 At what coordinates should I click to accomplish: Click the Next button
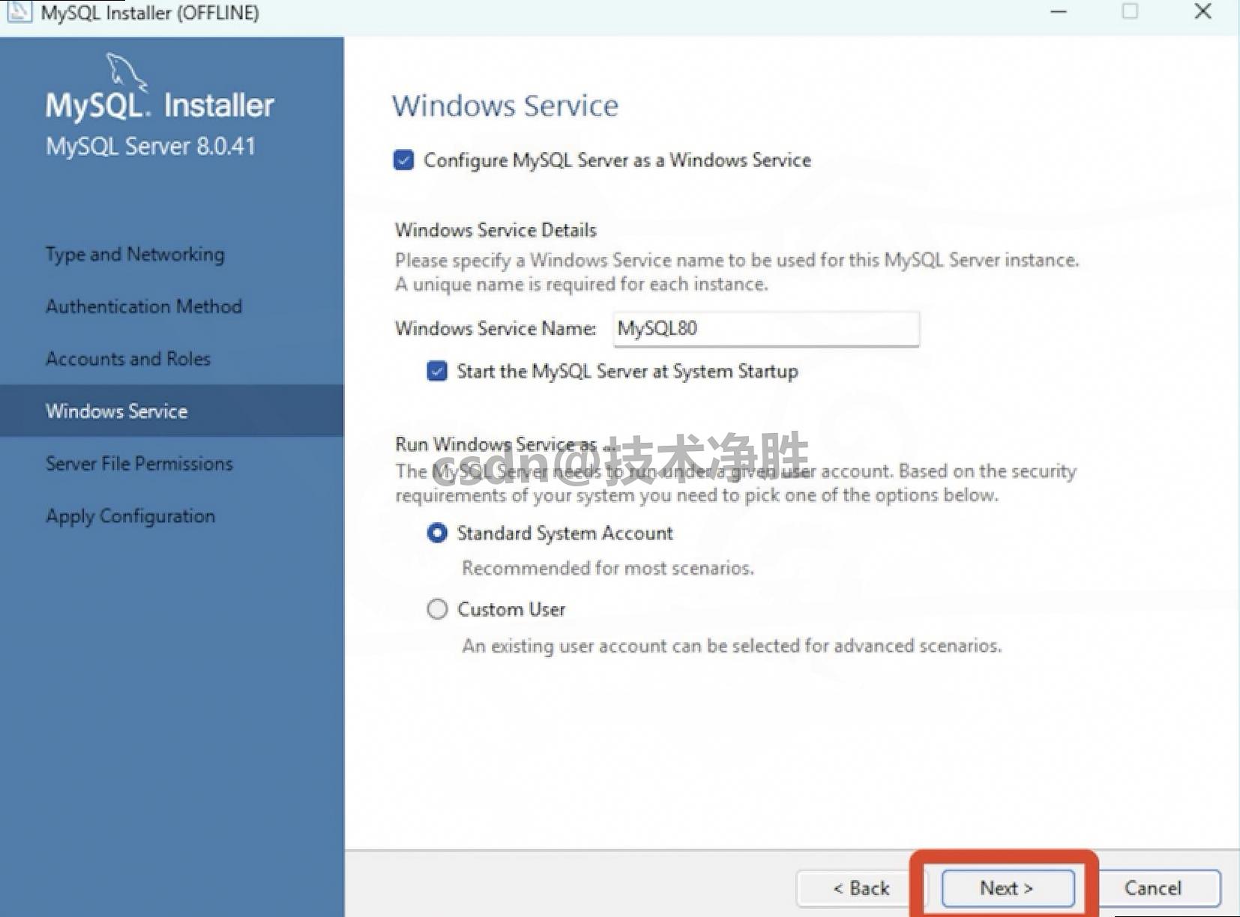click(1007, 889)
